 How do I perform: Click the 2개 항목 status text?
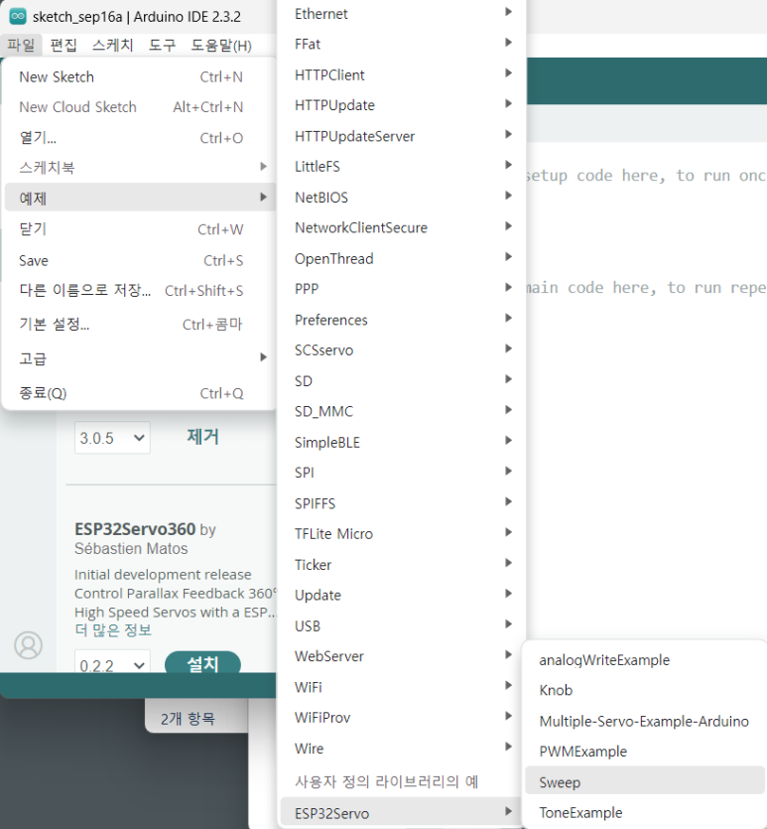[x=189, y=719]
